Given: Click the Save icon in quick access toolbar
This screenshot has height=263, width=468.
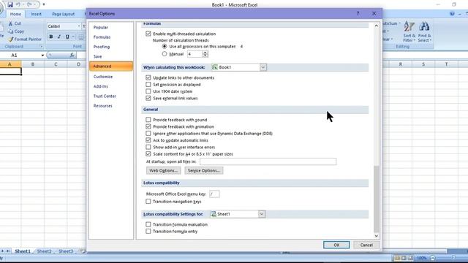Looking at the screenshot, I should click(x=10, y=4).
